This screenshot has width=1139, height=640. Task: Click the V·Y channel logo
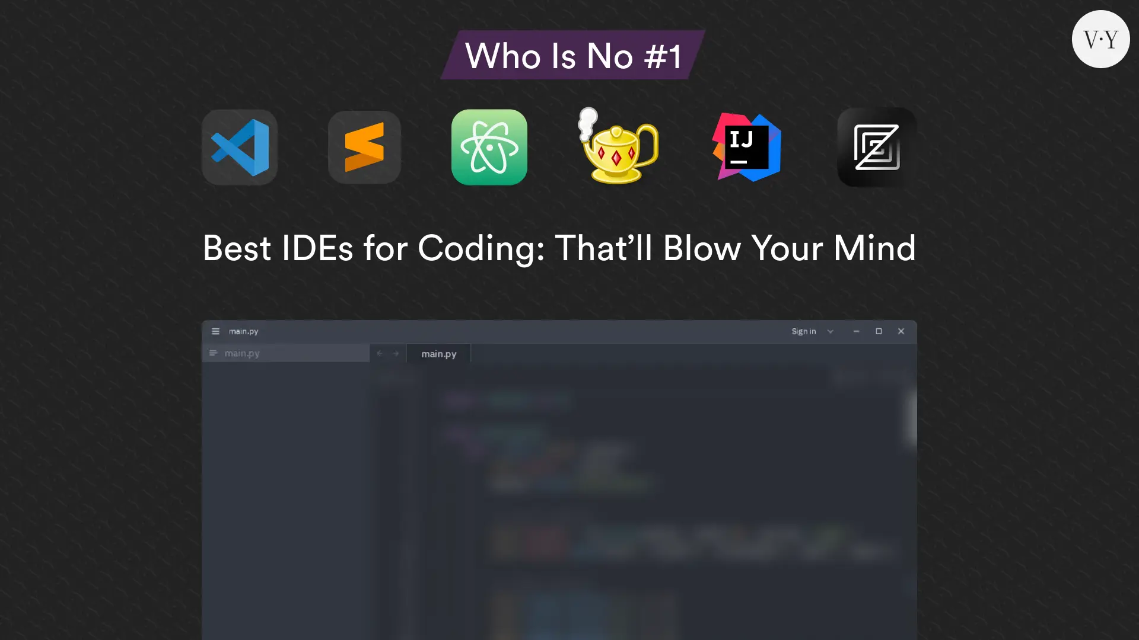[x=1100, y=39]
